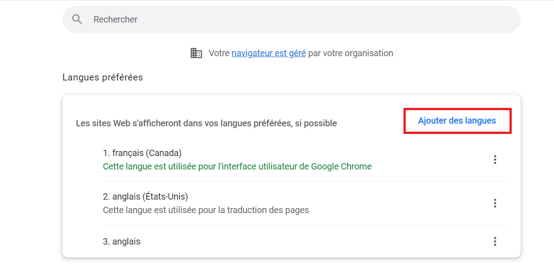Click the green Google Chrome interface language note
Image resolution: width=554 pixels, height=276 pixels.
(x=237, y=166)
